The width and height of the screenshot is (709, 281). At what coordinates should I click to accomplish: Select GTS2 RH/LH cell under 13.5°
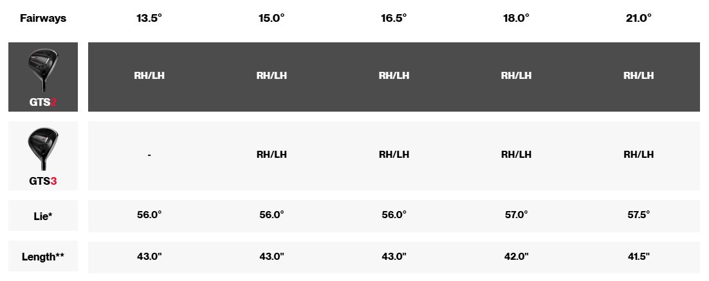pyautogui.click(x=149, y=75)
